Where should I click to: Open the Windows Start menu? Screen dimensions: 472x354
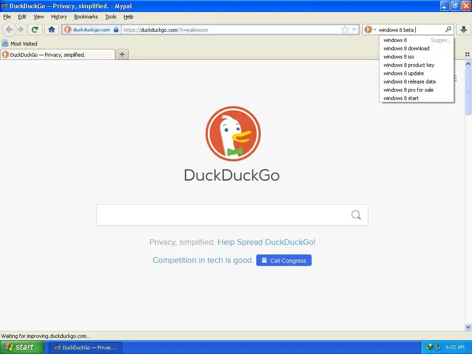(x=22, y=348)
